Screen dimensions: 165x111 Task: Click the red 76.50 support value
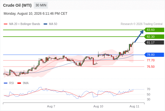150,67
